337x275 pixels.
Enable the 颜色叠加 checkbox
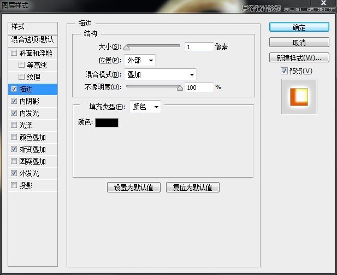pyautogui.click(x=14, y=137)
